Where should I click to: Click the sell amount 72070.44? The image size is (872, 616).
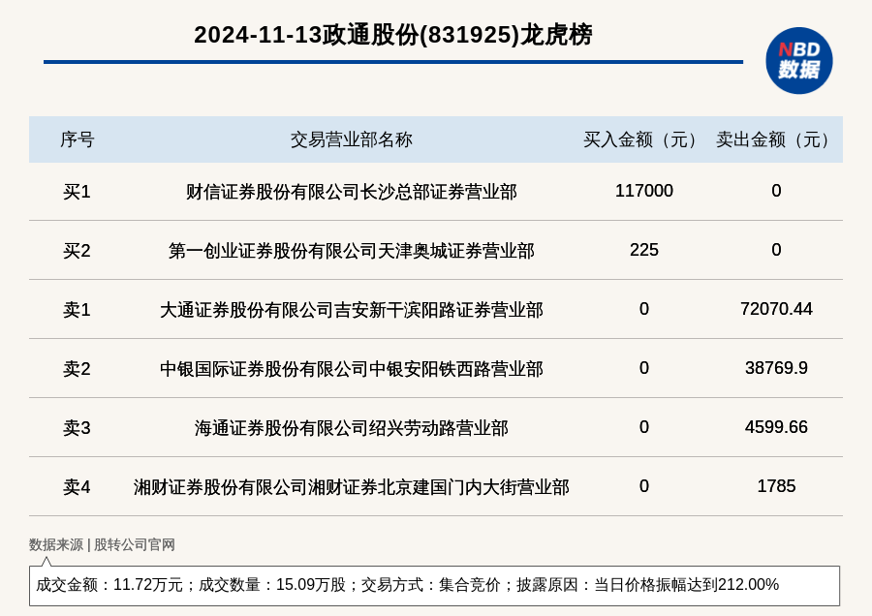pos(776,309)
